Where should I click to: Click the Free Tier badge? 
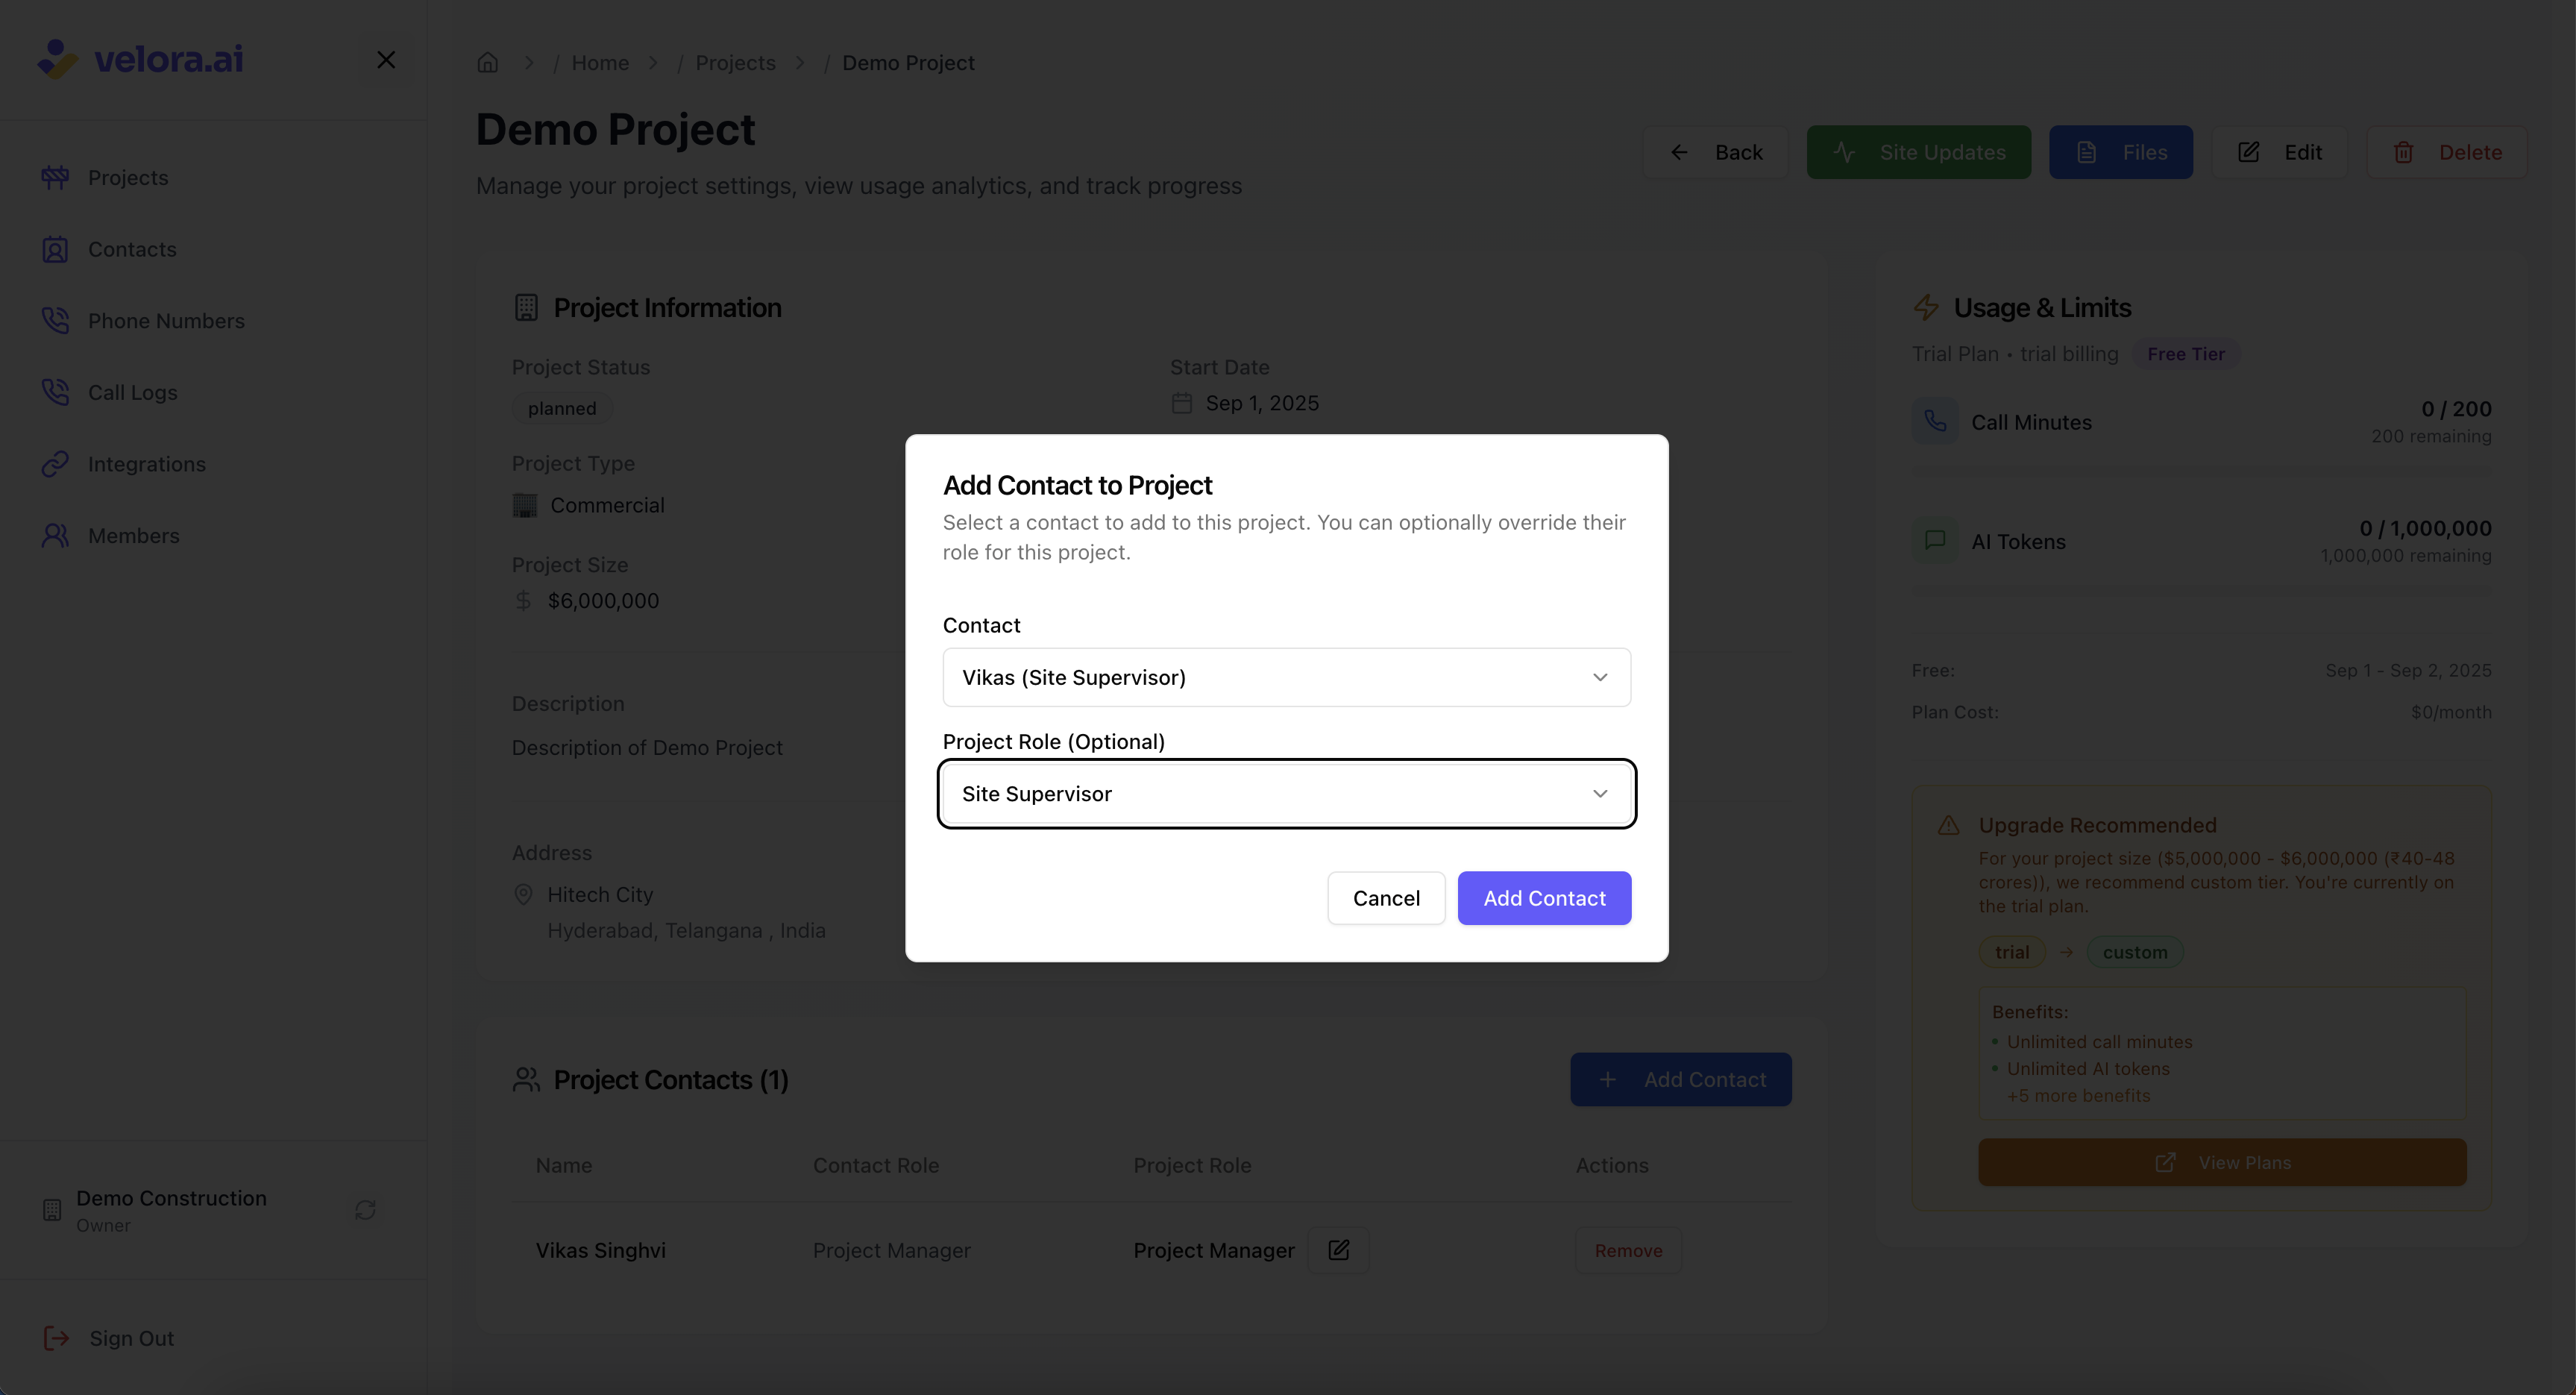pyautogui.click(x=2186, y=354)
